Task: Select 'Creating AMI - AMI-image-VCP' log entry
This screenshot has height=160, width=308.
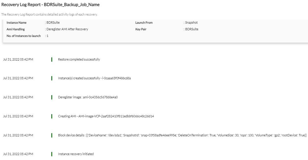Action: (x=106, y=116)
